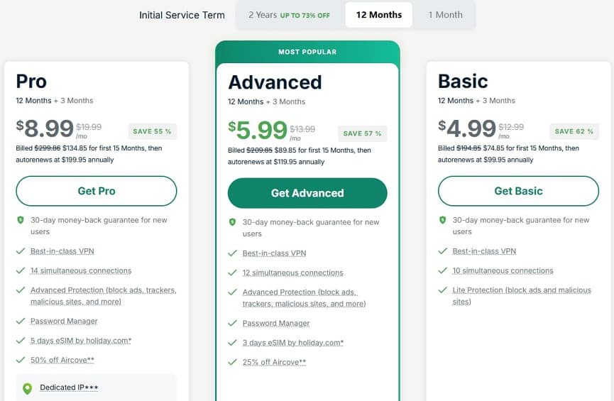Click the Dedicated IP location pin icon
Image resolution: width=614 pixels, height=401 pixels.
pos(27,388)
